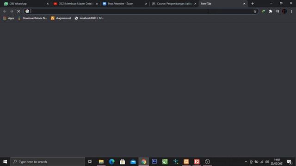The width and height of the screenshot is (296, 166).
Task: Open Mail app from taskbar
Action: [x=133, y=162]
